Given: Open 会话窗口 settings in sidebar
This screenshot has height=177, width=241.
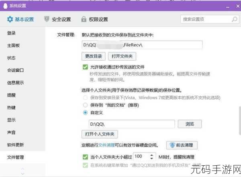Looking at the screenshot, I should tap(15, 70).
